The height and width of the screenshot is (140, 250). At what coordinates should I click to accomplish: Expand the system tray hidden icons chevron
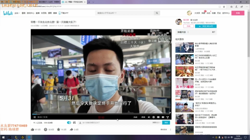pyautogui.click(x=213, y=137)
